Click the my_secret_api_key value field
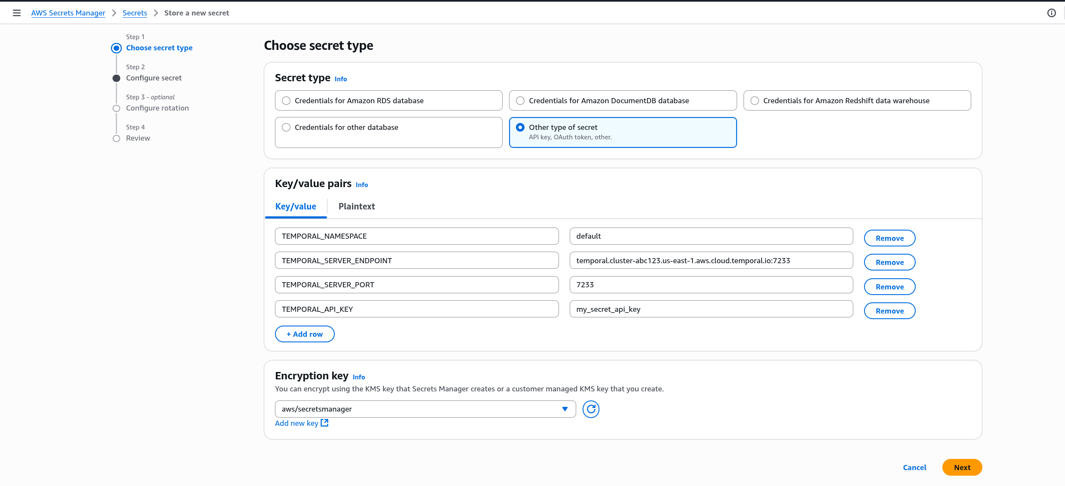1065x486 pixels. coord(711,309)
